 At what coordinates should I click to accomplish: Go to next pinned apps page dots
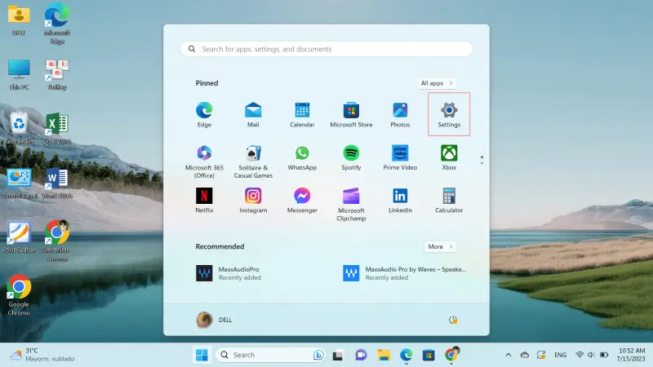pos(482,160)
